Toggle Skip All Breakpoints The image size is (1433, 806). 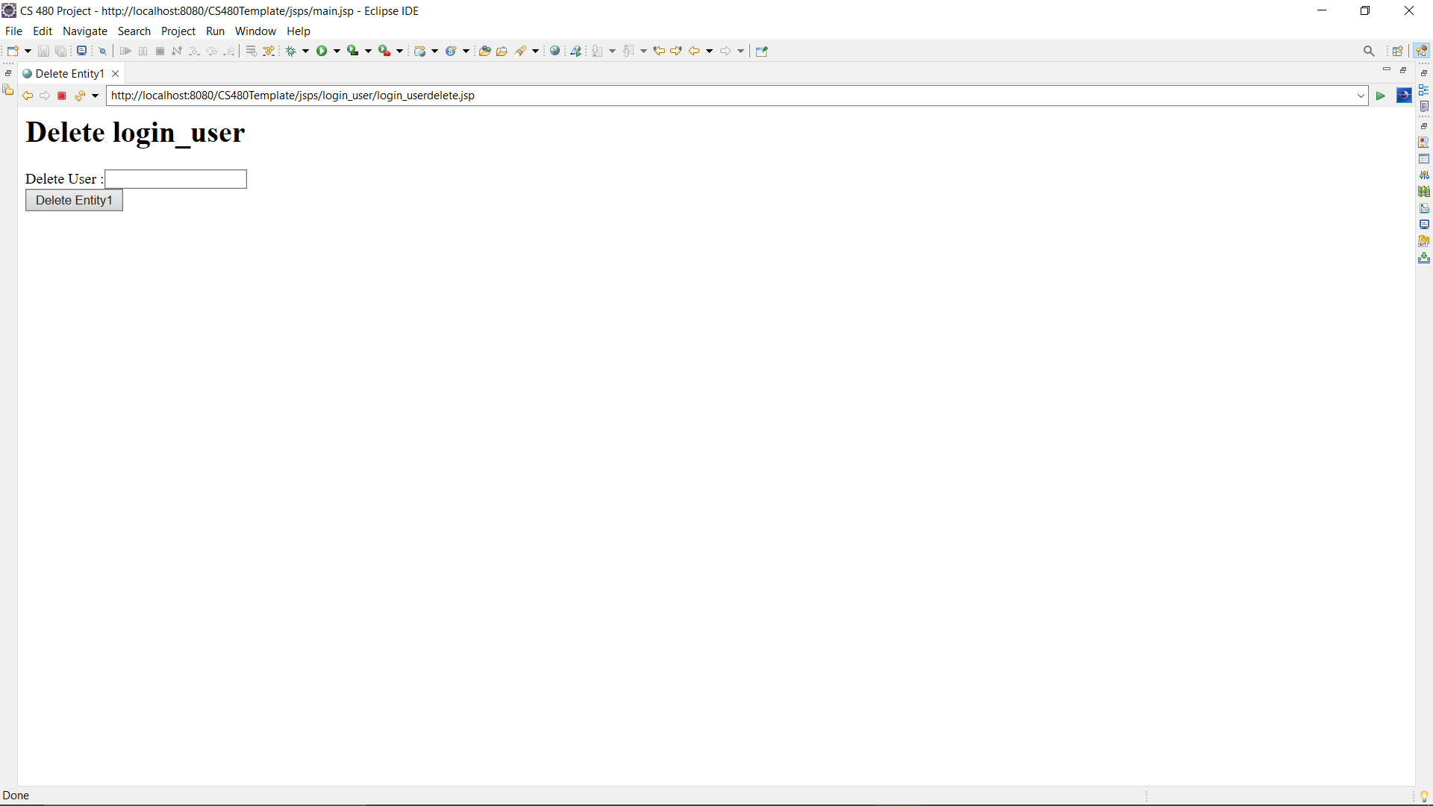tap(102, 51)
